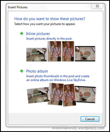
Task: Close the Insert Pictures dialog with X
Action: [x=97, y=6]
